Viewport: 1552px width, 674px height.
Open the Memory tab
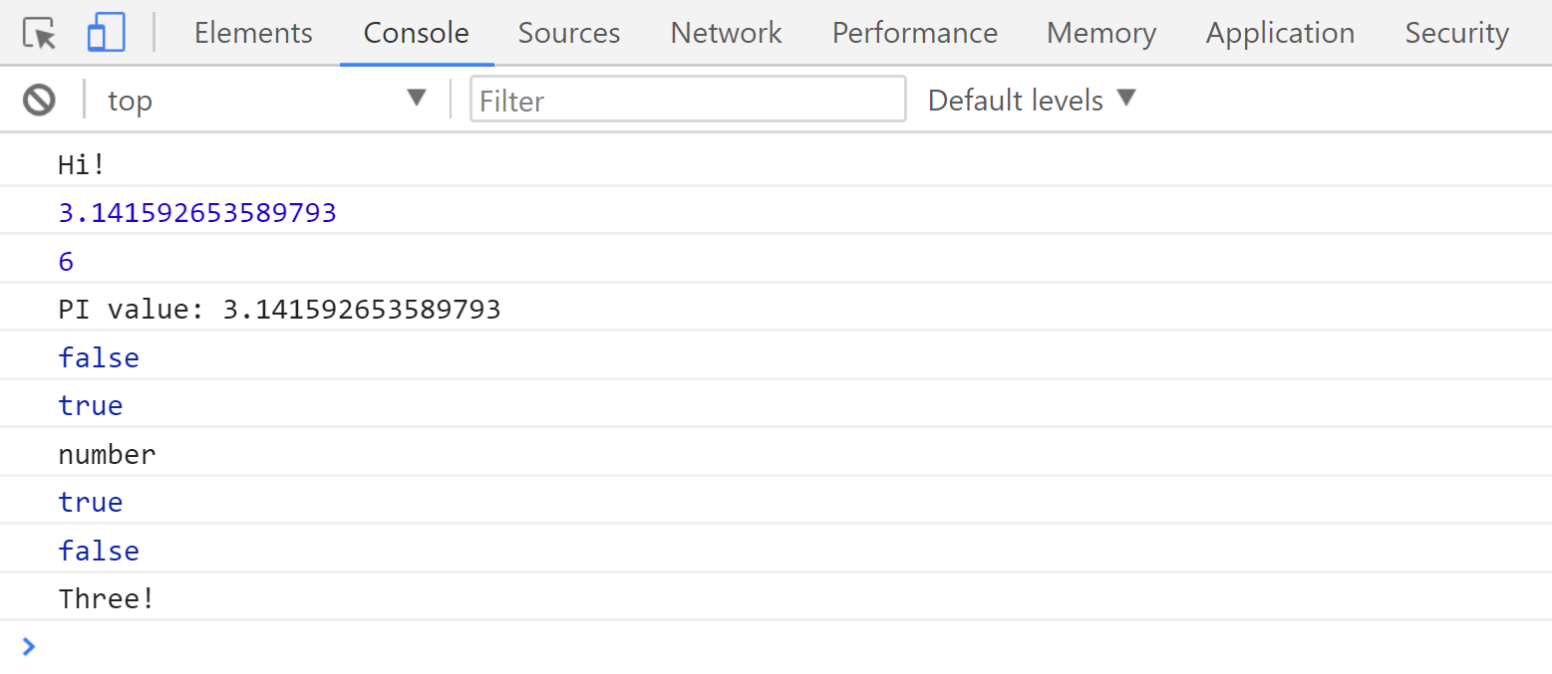tap(1100, 34)
